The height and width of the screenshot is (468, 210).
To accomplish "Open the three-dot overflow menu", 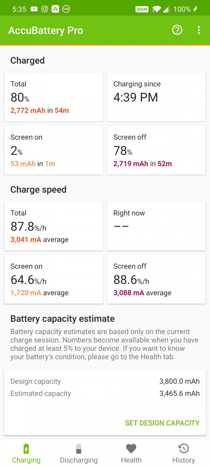I will (199, 30).
